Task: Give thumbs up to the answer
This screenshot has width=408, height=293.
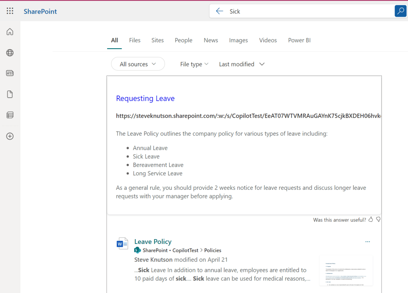Action: pyautogui.click(x=371, y=220)
